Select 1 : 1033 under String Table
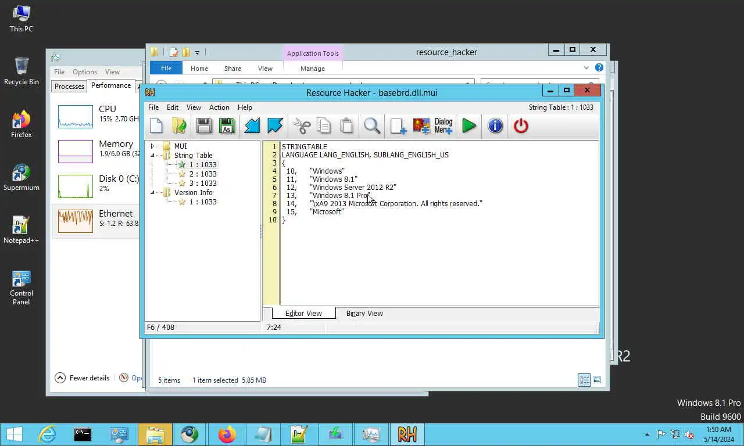 point(202,165)
